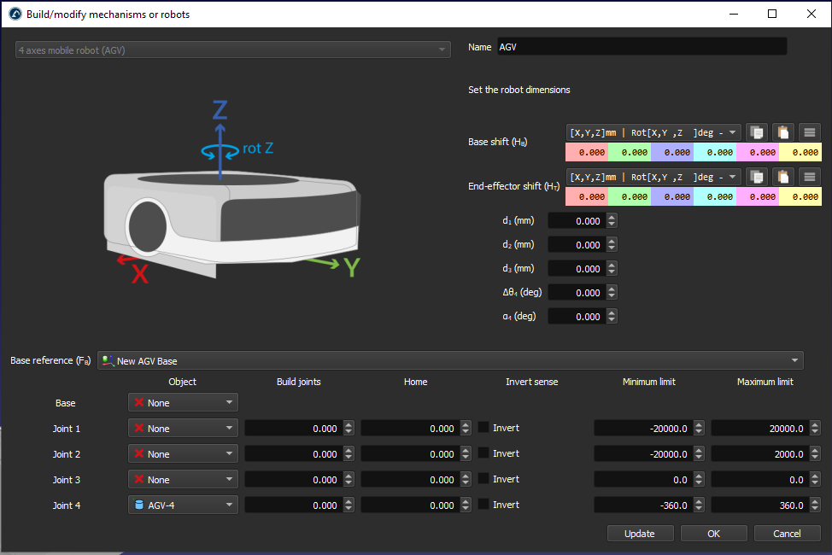Click the robot Name text field

[x=641, y=47]
